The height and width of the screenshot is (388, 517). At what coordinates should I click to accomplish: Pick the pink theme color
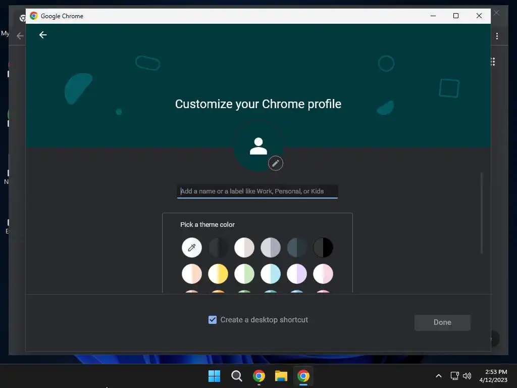tap(323, 273)
